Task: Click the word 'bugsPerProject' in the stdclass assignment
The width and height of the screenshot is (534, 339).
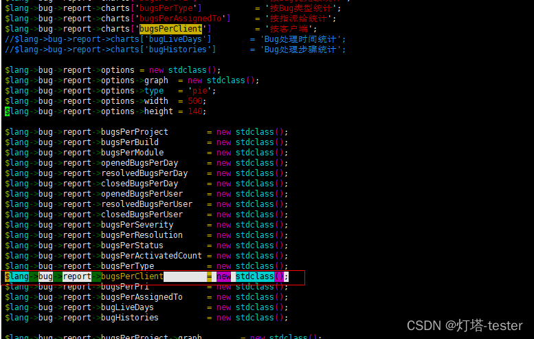Action: click(135, 132)
